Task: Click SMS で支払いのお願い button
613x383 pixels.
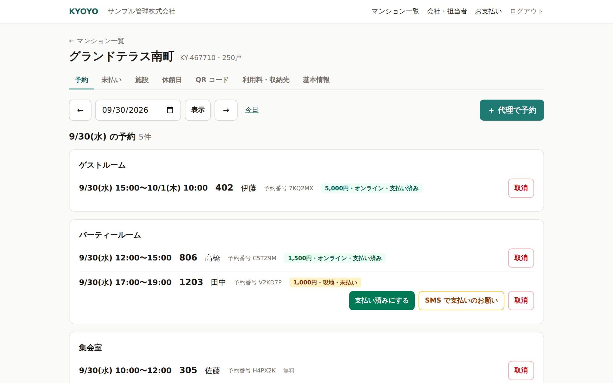Action: click(461, 301)
